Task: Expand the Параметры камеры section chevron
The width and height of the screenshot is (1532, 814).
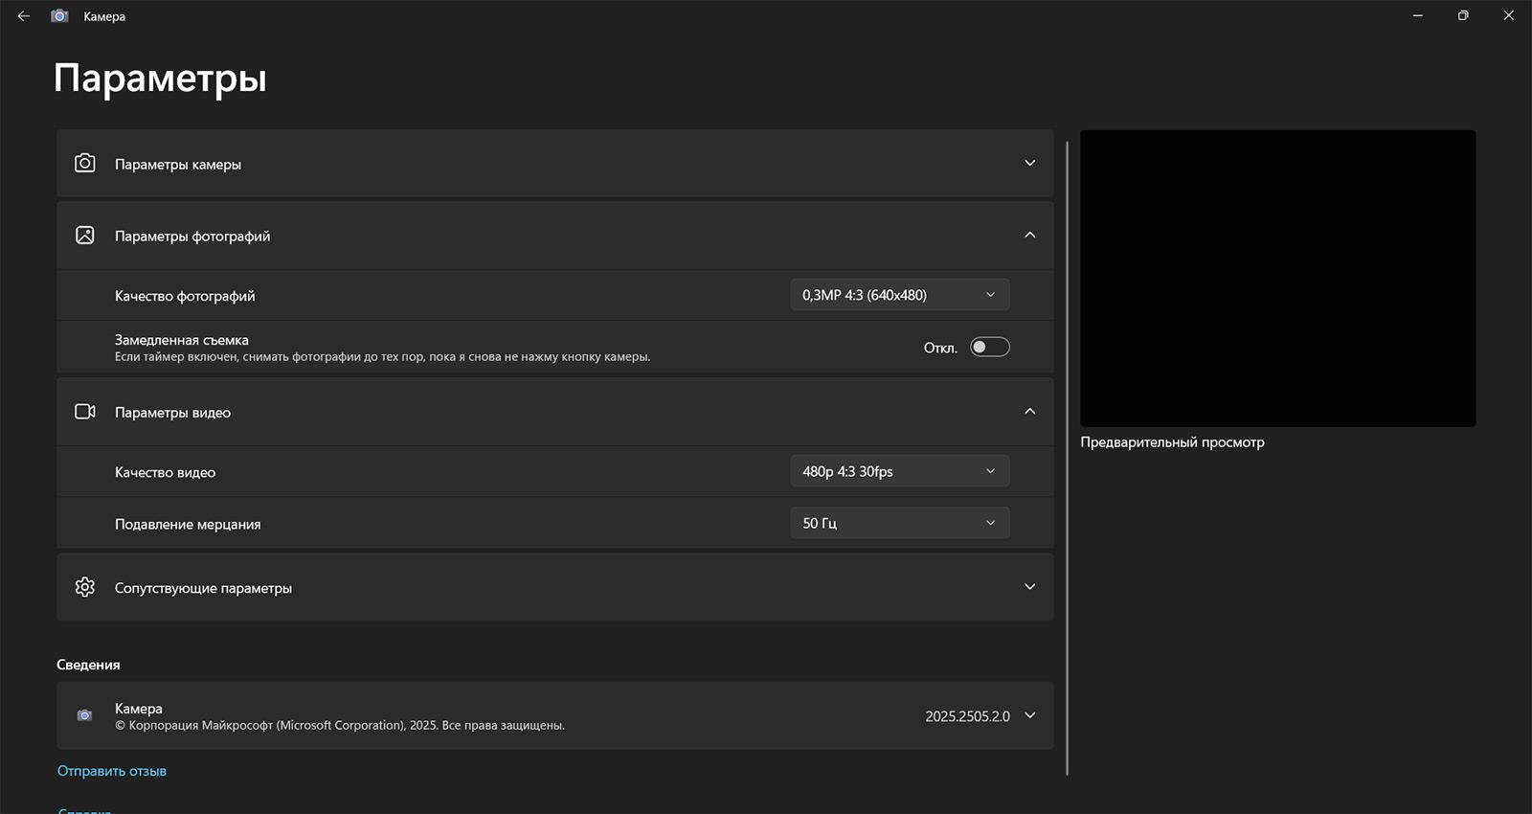Action: pyautogui.click(x=1029, y=164)
